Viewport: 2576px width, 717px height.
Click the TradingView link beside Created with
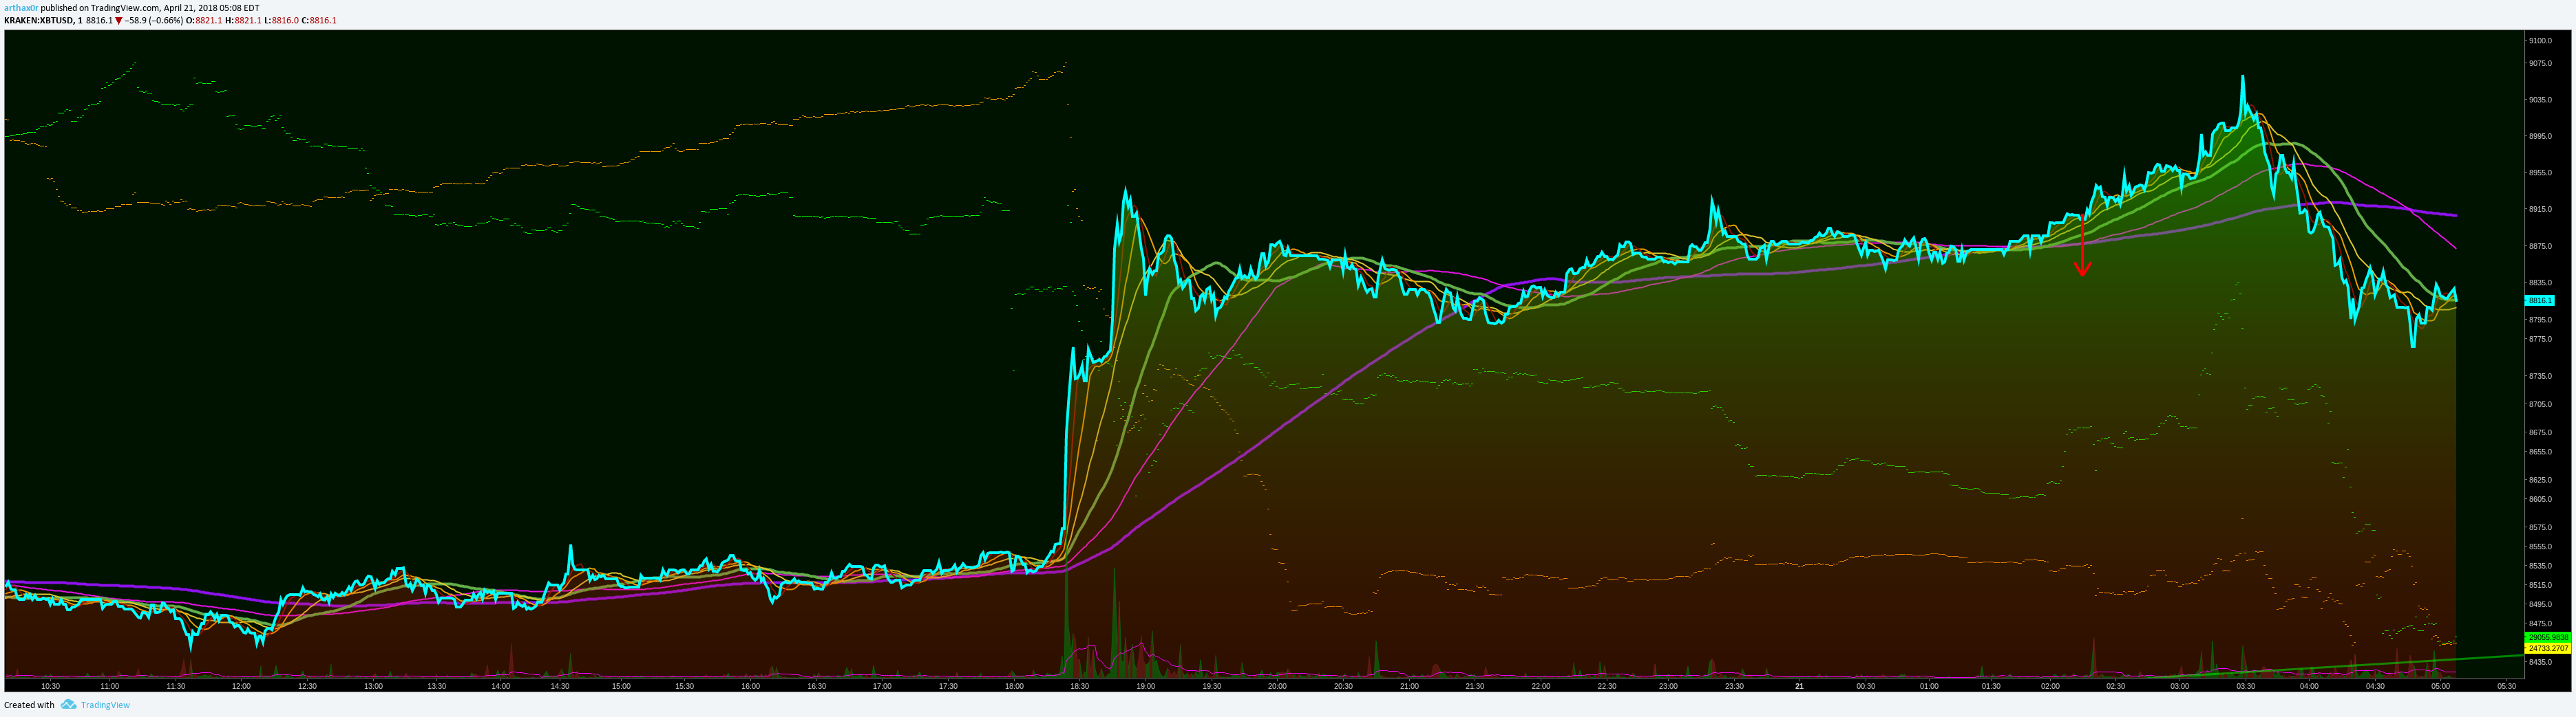[105, 705]
